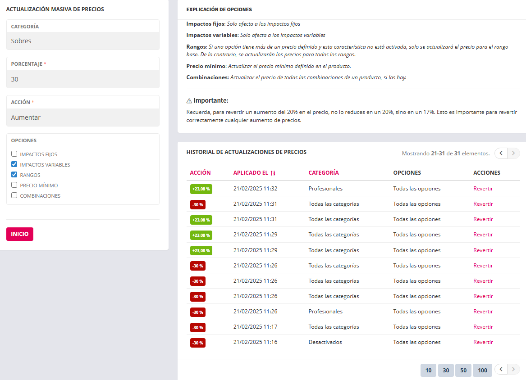Viewport: 526px width, 380px height.
Task: Tick the Combinaciones checkbox
Action: (x=14, y=196)
